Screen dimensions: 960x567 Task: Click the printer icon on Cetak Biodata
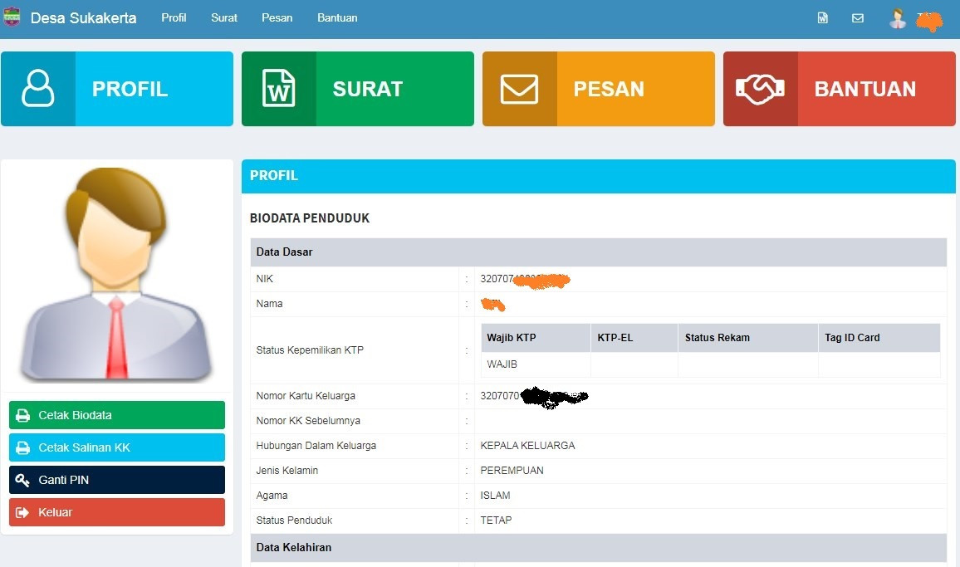(22, 415)
